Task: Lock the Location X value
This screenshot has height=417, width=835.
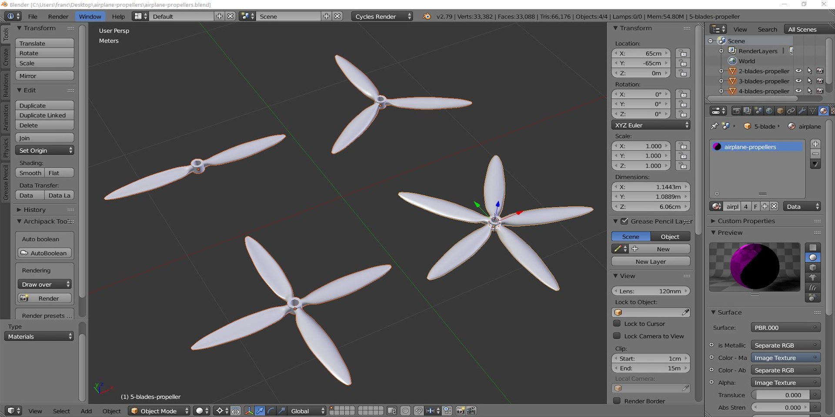Action: click(683, 53)
